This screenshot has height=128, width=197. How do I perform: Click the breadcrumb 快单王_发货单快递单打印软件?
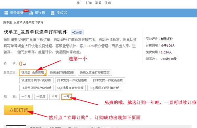point(23,23)
